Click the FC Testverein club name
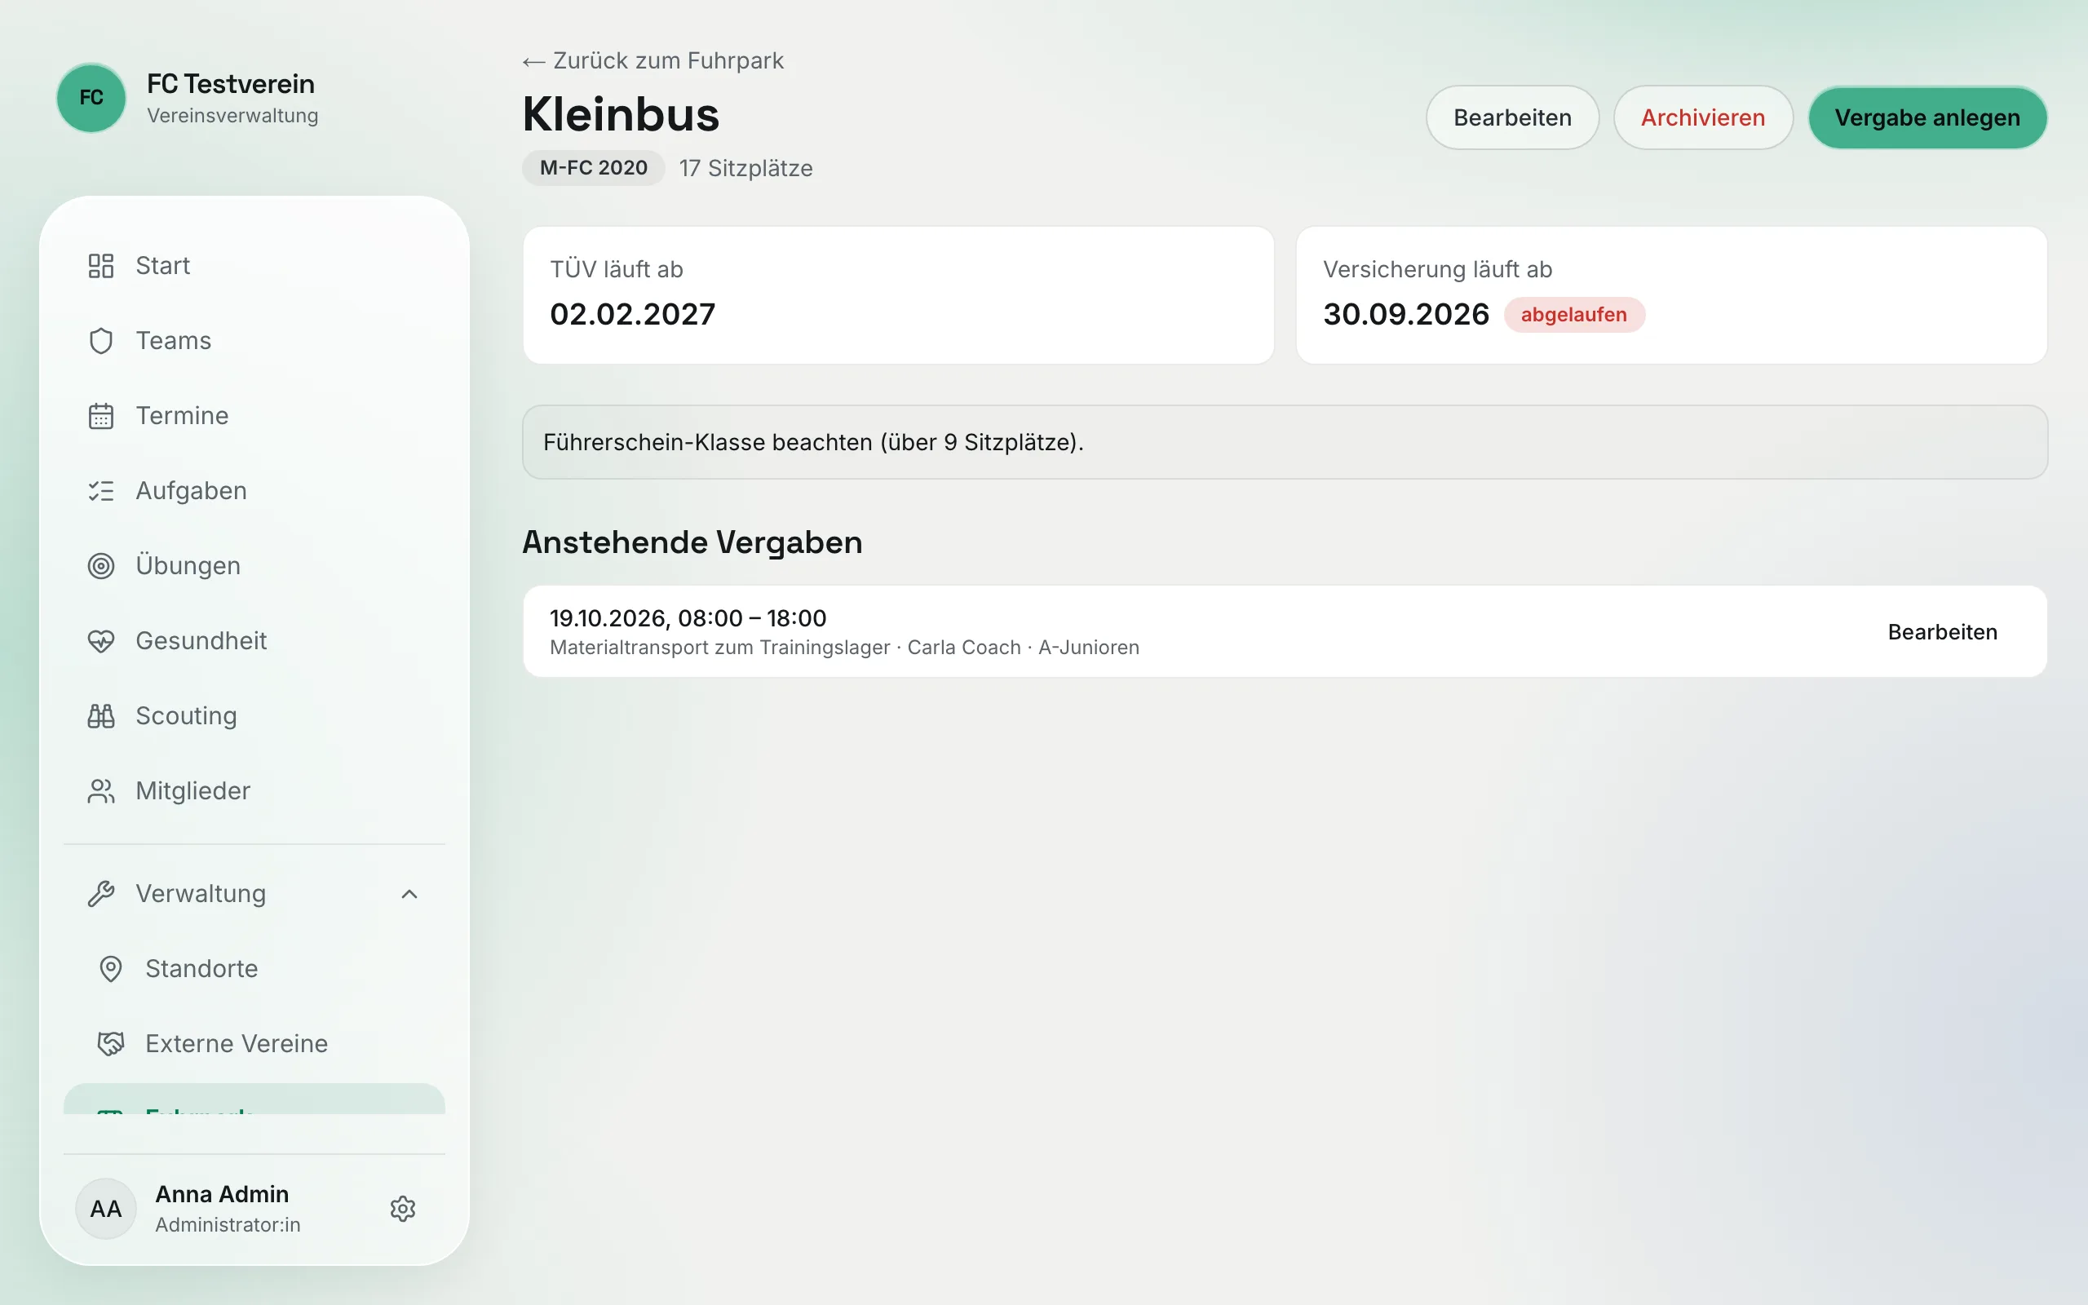The width and height of the screenshot is (2088, 1305). tap(232, 84)
